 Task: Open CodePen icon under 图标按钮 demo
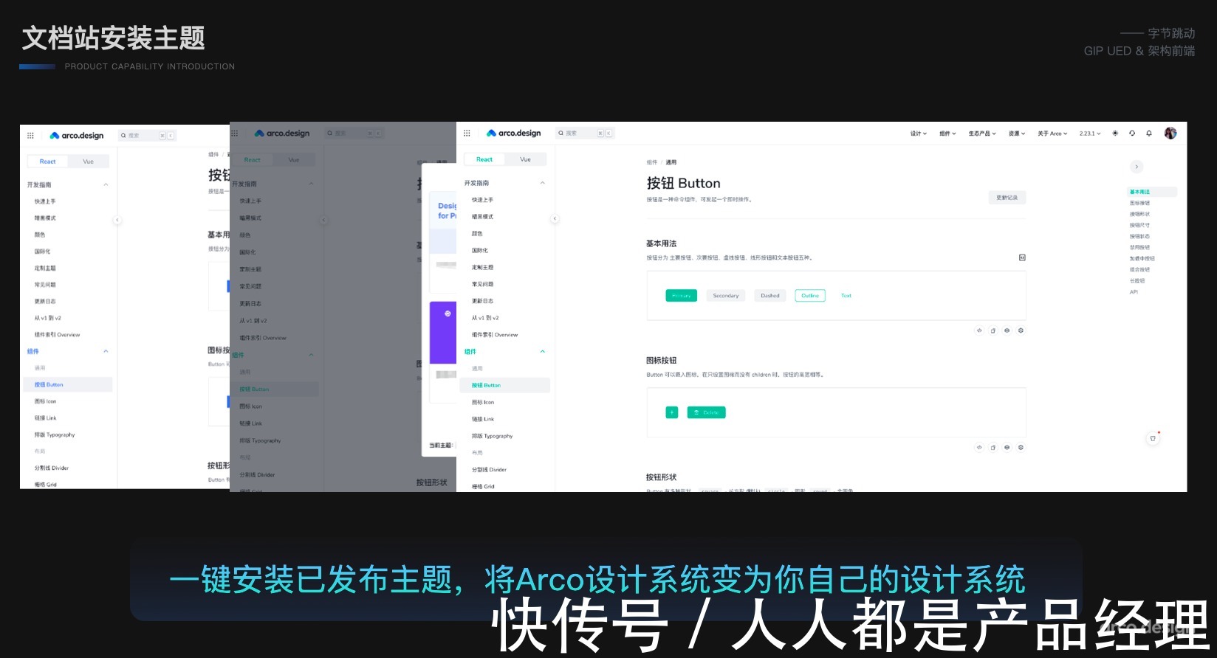1007,447
